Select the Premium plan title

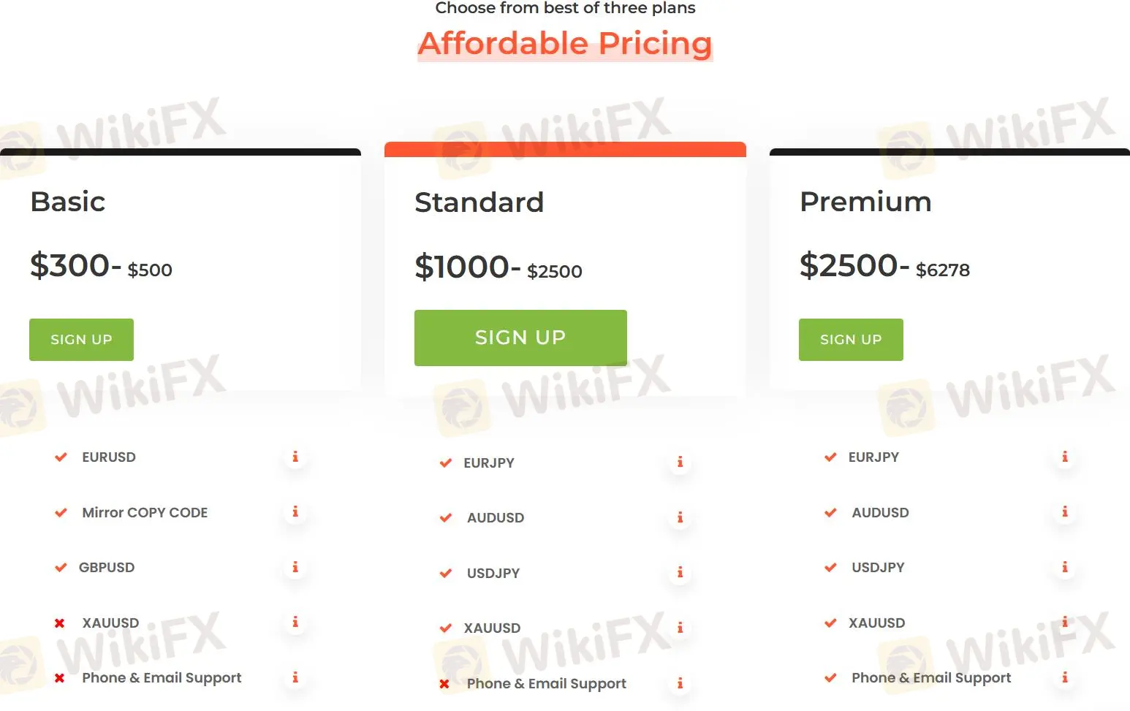865,202
